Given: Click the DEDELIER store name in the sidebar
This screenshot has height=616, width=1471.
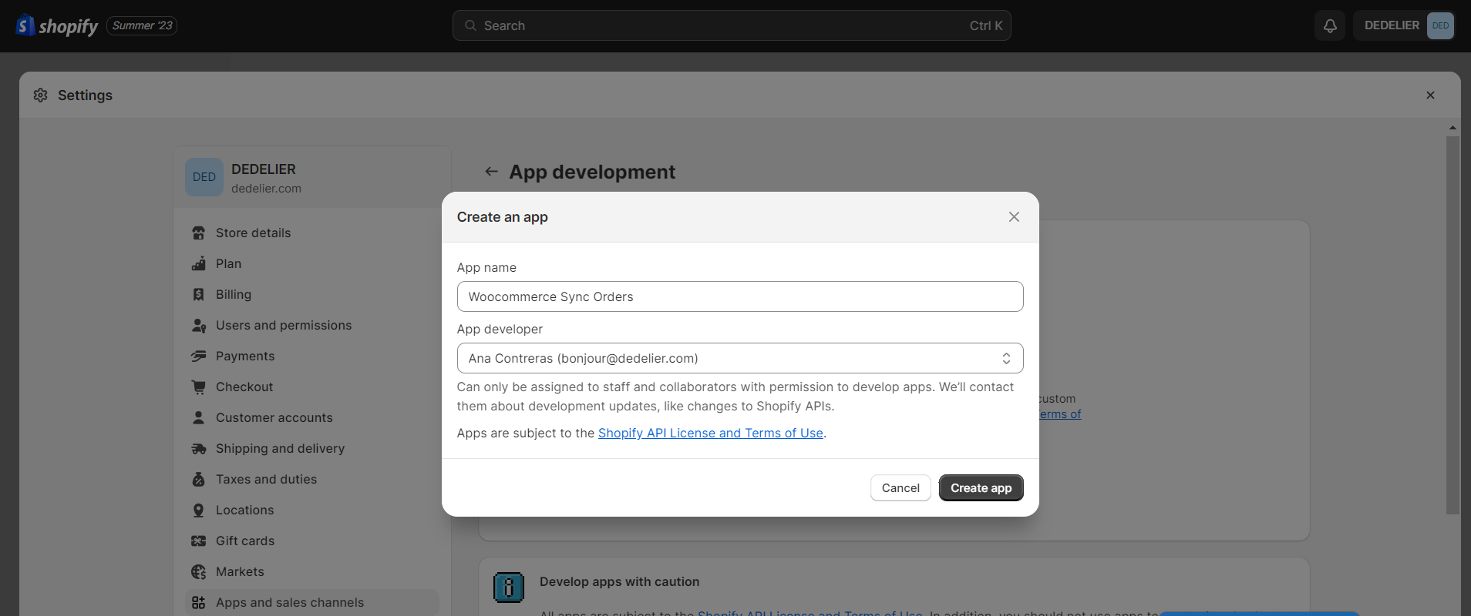Looking at the screenshot, I should (x=264, y=169).
